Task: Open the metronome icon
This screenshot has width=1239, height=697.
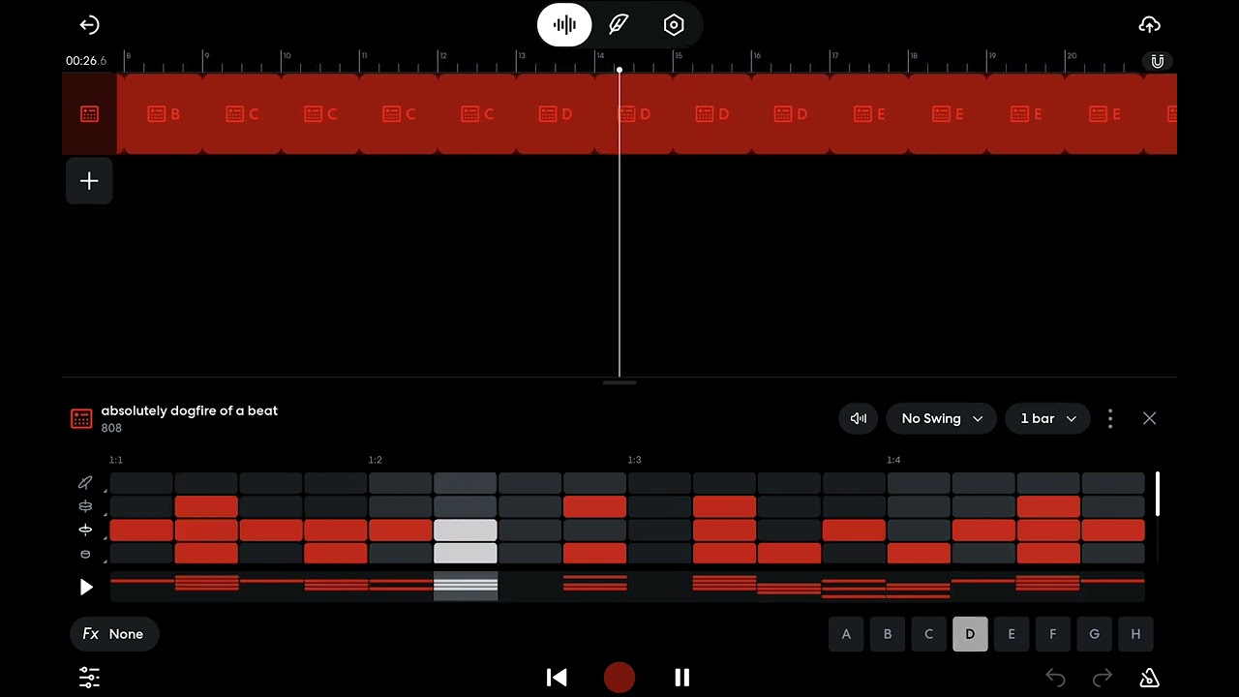Action: pyautogui.click(x=1150, y=678)
